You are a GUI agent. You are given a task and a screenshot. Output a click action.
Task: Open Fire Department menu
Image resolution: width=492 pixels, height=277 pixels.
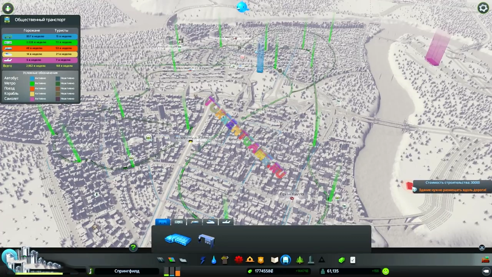[x=250, y=260]
